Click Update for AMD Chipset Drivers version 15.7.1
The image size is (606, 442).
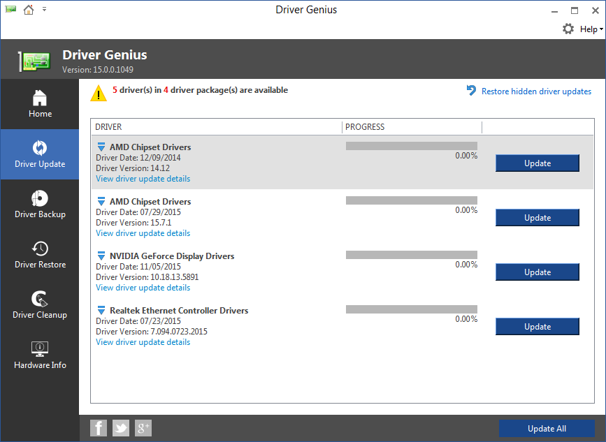538,218
